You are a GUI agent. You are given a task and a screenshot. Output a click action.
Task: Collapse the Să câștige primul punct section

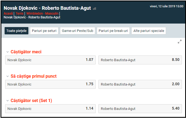(x=8, y=76)
